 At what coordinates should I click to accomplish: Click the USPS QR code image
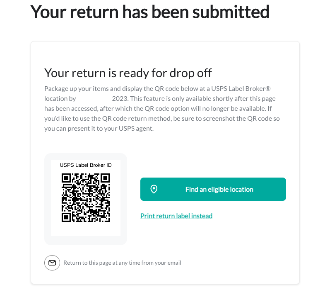86,197
